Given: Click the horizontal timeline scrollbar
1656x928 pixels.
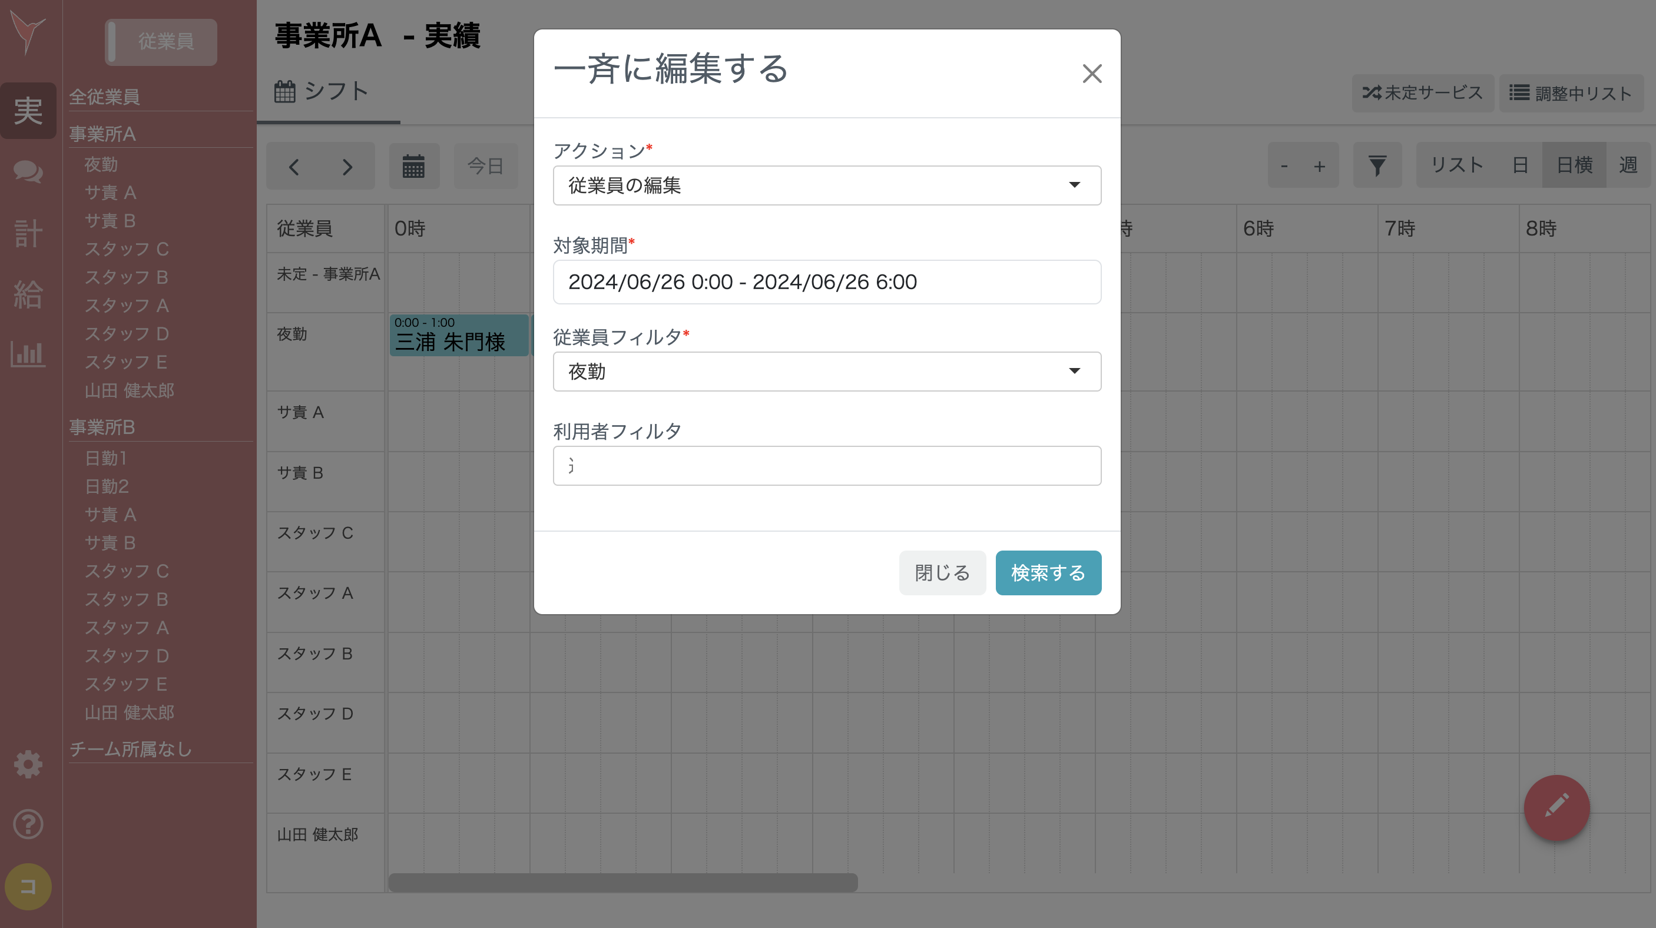Looking at the screenshot, I should pyautogui.click(x=622, y=883).
